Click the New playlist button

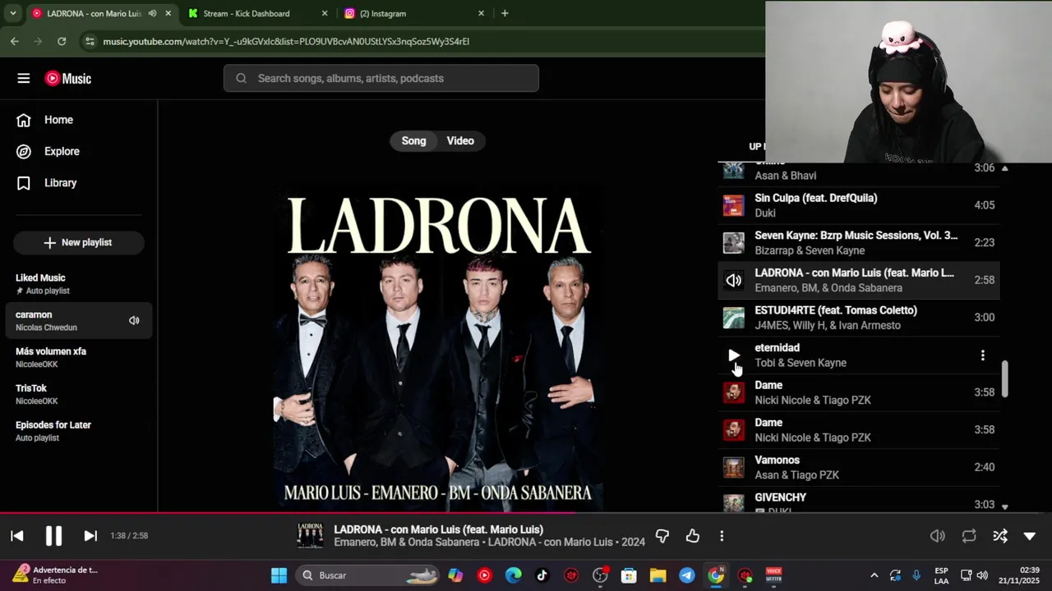[x=78, y=243]
